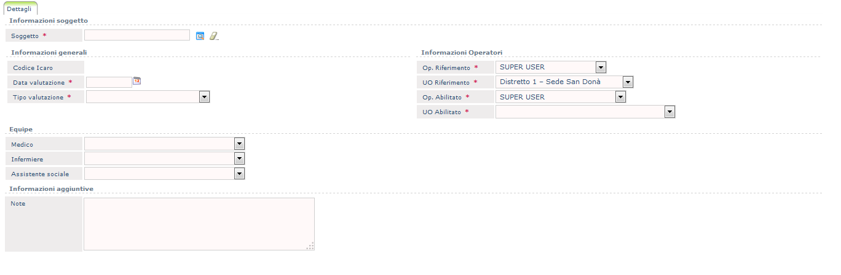Expand the Assistente sociale dropdown
Viewport: 841px width, 275px height.
click(x=239, y=174)
